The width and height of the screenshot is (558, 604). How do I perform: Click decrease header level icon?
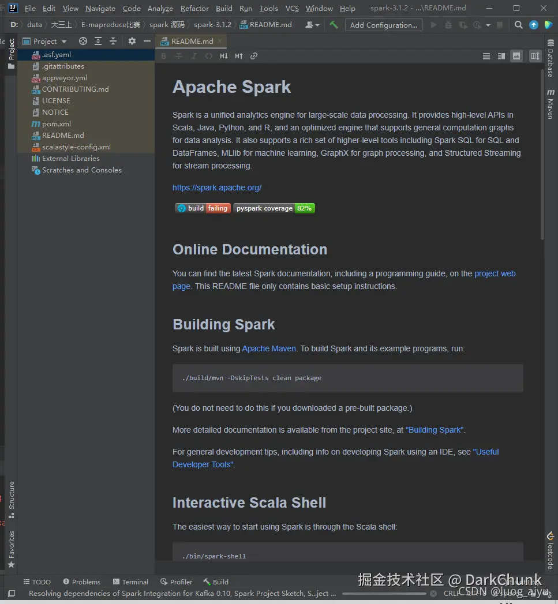(x=224, y=56)
